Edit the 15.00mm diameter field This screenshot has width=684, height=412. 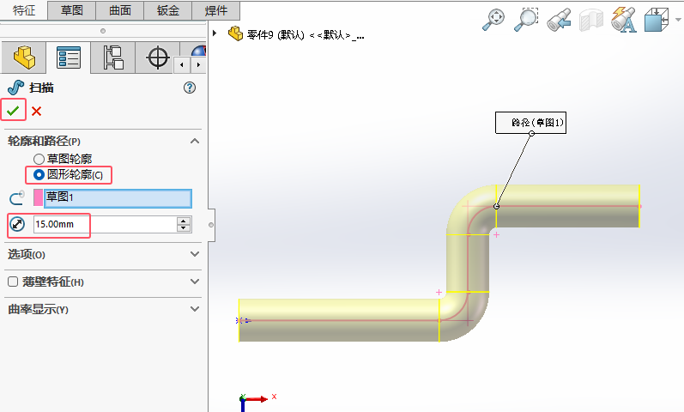pyautogui.click(x=105, y=224)
